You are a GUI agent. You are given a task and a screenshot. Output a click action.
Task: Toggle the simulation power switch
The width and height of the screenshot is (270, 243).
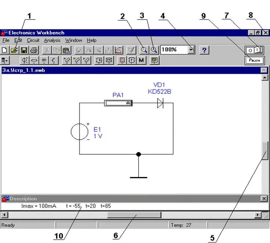tap(254, 50)
